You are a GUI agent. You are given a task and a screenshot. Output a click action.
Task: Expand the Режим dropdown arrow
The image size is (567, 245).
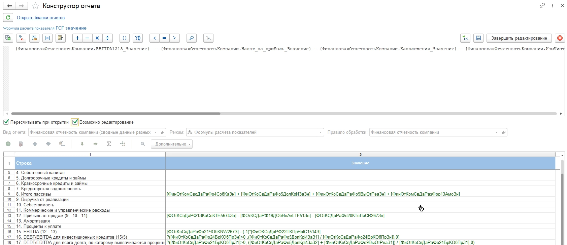[x=321, y=132]
